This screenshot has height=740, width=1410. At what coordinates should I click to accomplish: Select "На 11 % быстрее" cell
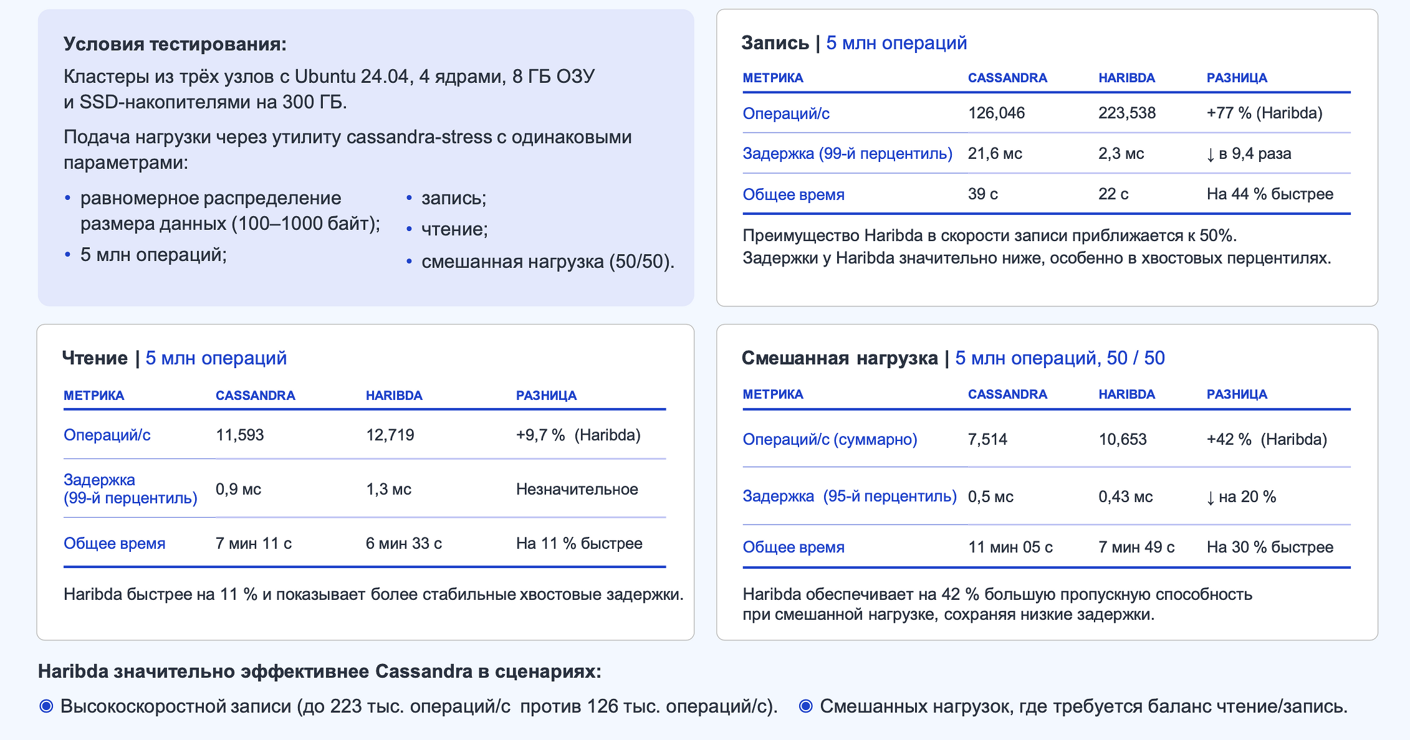(x=579, y=543)
